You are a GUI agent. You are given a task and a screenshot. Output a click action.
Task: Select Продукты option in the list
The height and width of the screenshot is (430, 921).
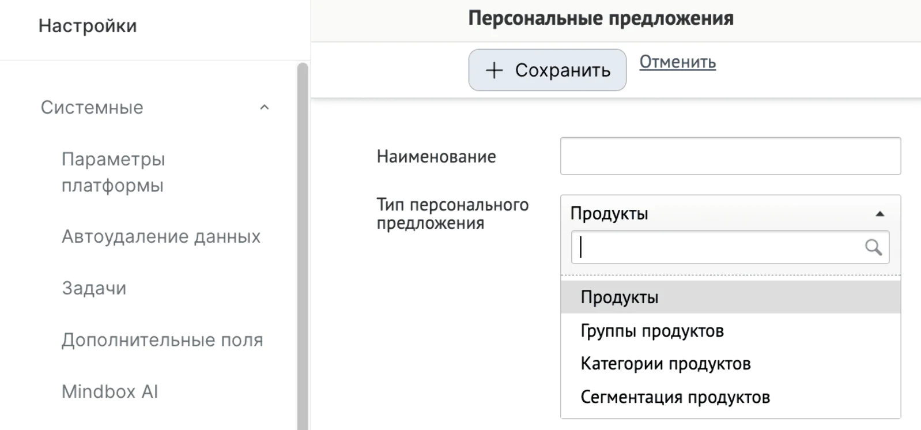coord(730,297)
